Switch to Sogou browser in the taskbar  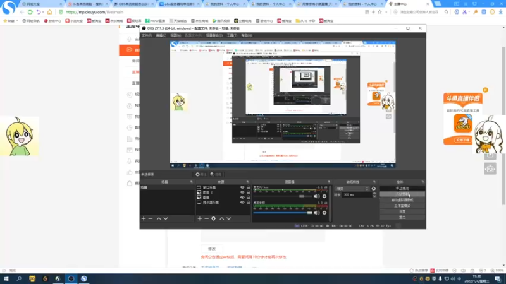coord(84,279)
